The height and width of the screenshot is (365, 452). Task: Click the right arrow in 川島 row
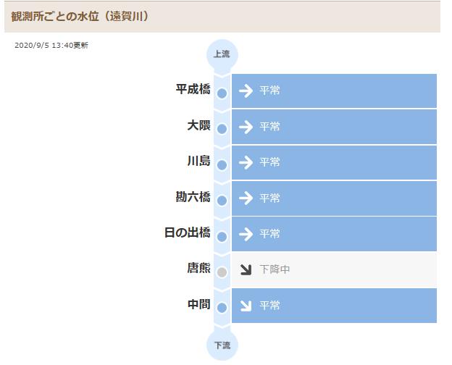(x=246, y=163)
